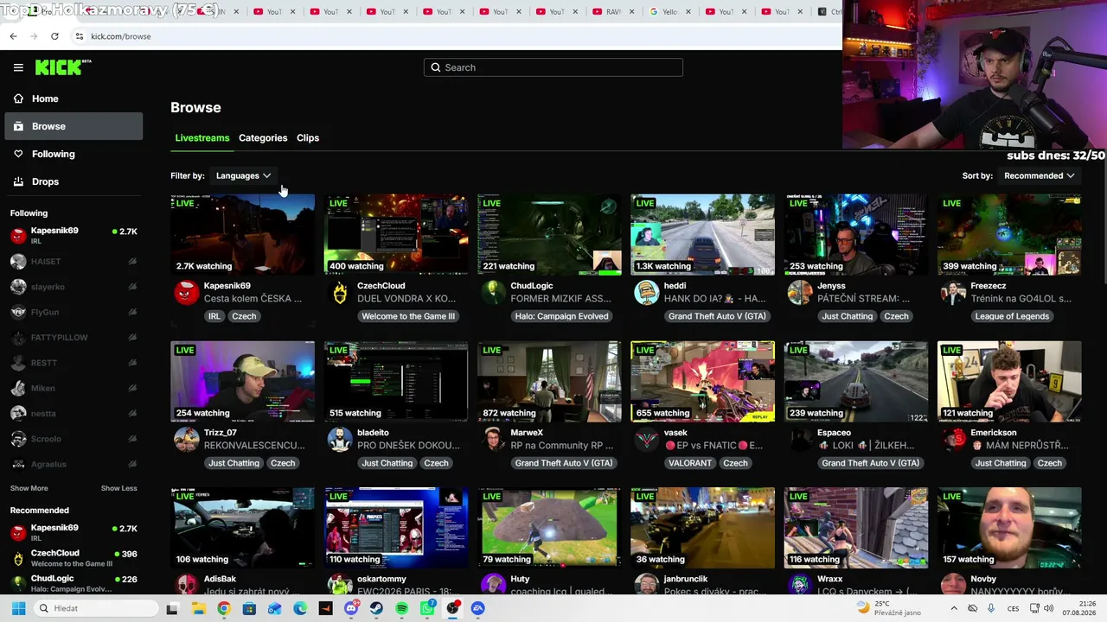Open Steam from the taskbar
This screenshot has width=1107, height=622.
click(376, 608)
